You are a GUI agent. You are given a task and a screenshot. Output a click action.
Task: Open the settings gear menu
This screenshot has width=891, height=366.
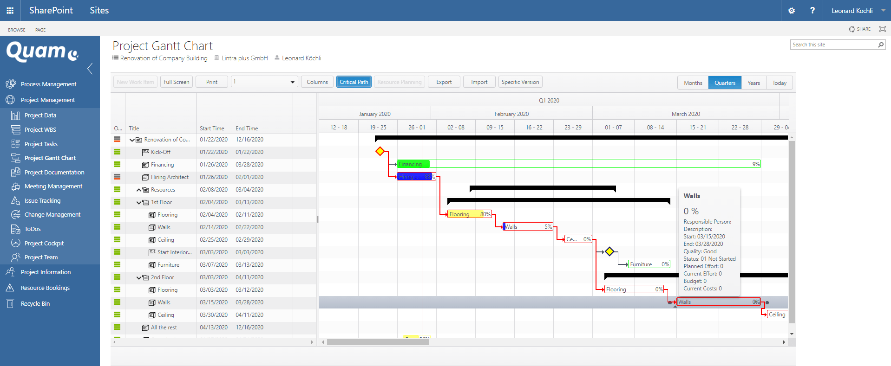click(792, 10)
